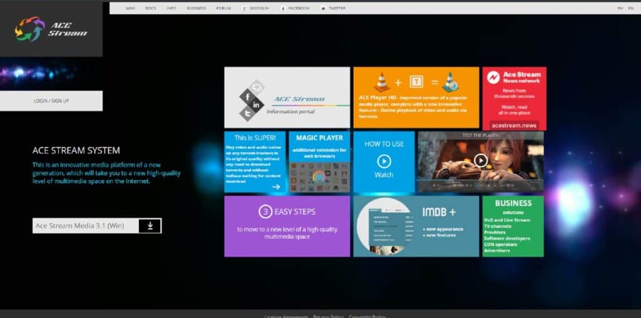
Task: Click the Twitter bird icon in the top bar
Action: 324,8
